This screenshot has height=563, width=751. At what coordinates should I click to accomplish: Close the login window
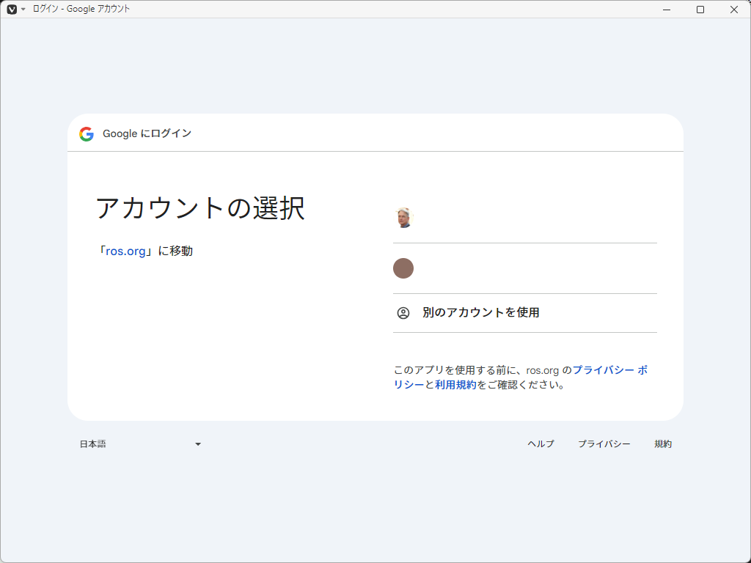point(733,10)
